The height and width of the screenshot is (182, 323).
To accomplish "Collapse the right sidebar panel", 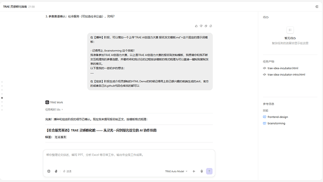I will (317, 7).
